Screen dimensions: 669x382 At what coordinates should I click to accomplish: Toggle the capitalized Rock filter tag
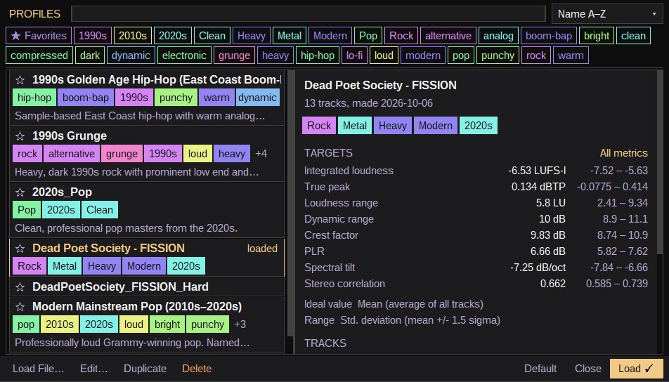click(x=401, y=36)
